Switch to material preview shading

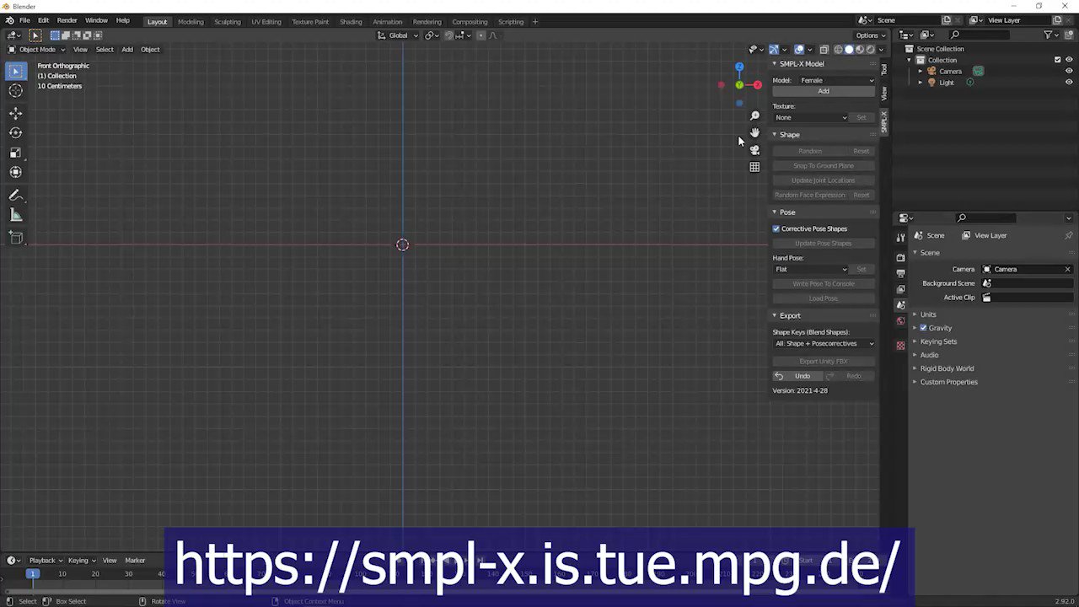tap(860, 49)
